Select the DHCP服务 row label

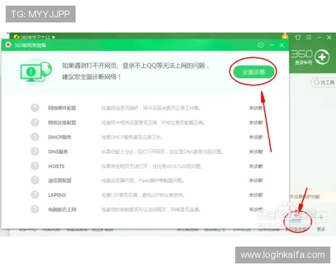tap(60, 137)
